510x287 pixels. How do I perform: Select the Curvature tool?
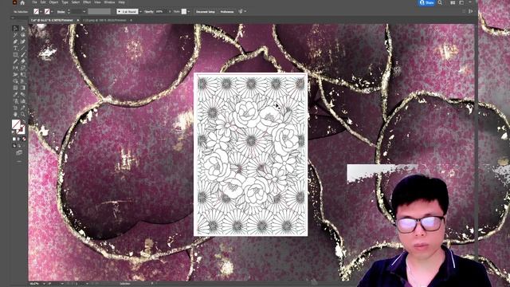pos(23,41)
